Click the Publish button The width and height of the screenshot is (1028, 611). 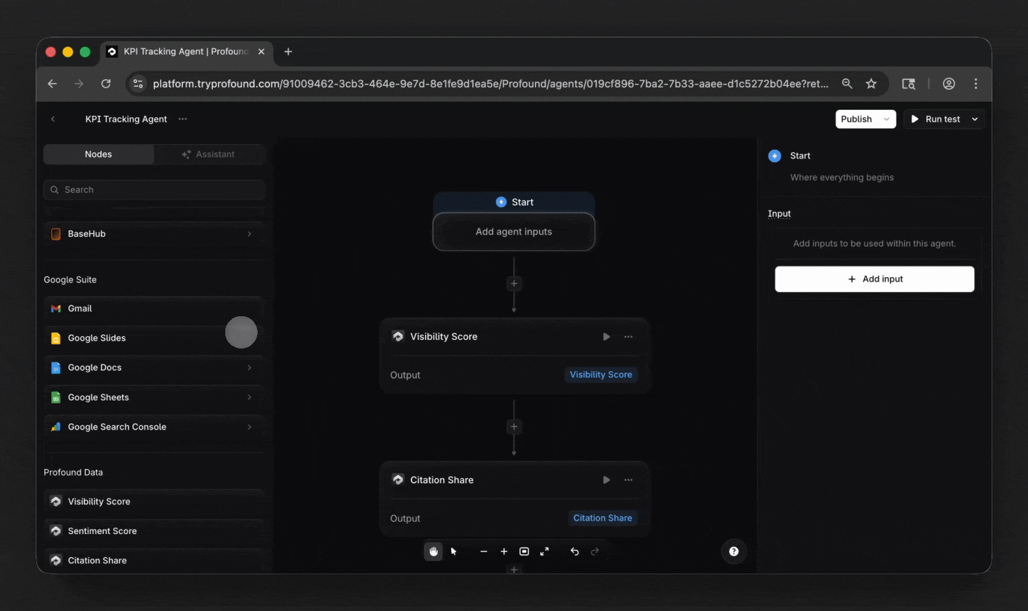click(856, 119)
